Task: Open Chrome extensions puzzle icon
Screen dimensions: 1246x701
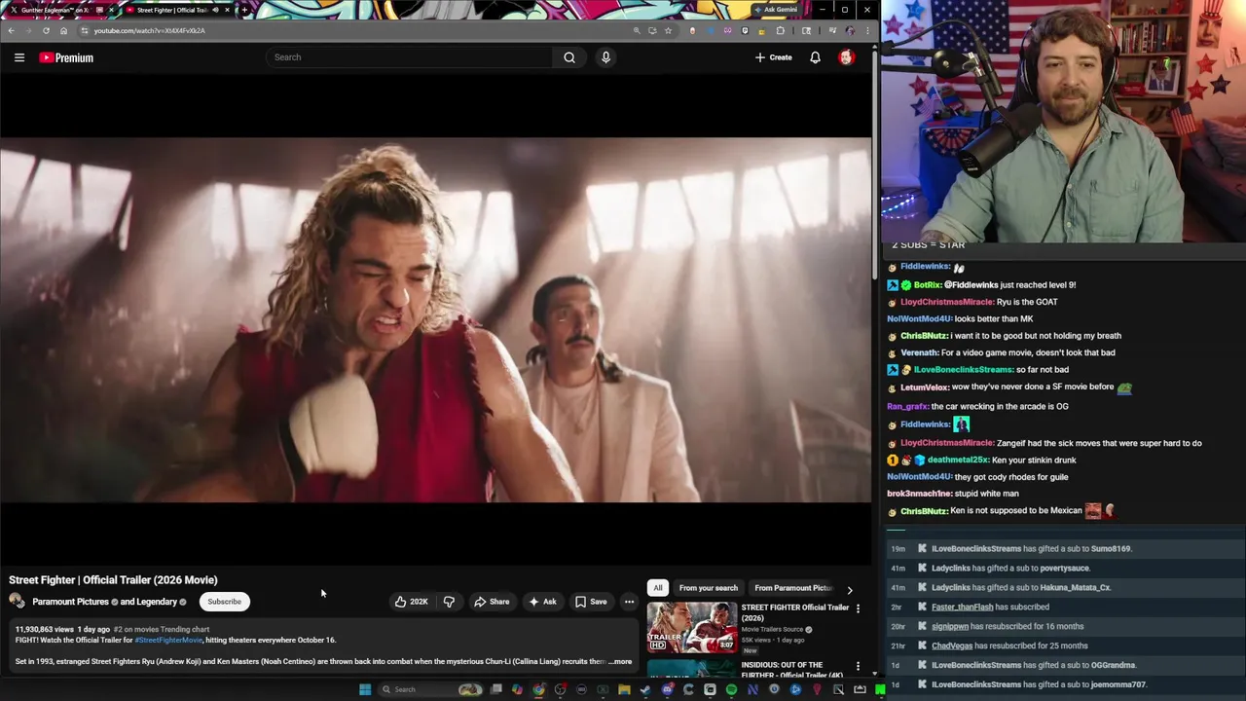Action: (781, 31)
